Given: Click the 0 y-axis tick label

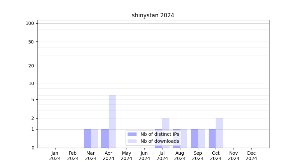Looking at the screenshot, I should click(33, 148).
